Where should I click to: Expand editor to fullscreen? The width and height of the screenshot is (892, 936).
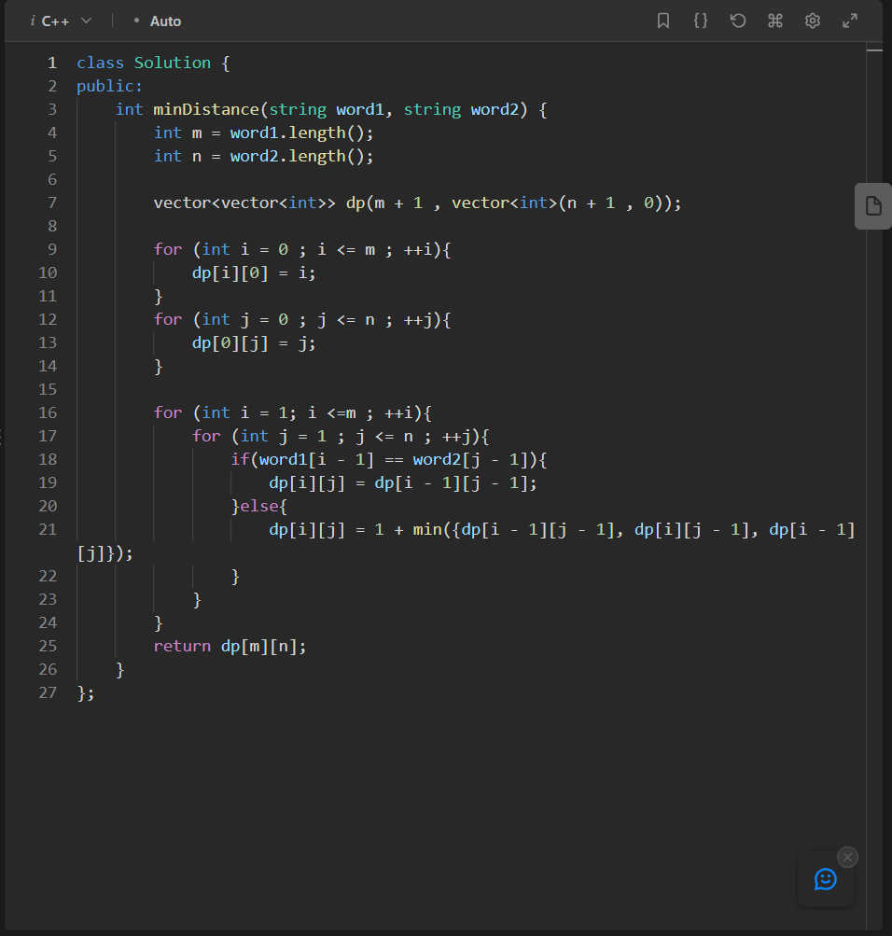(x=850, y=21)
